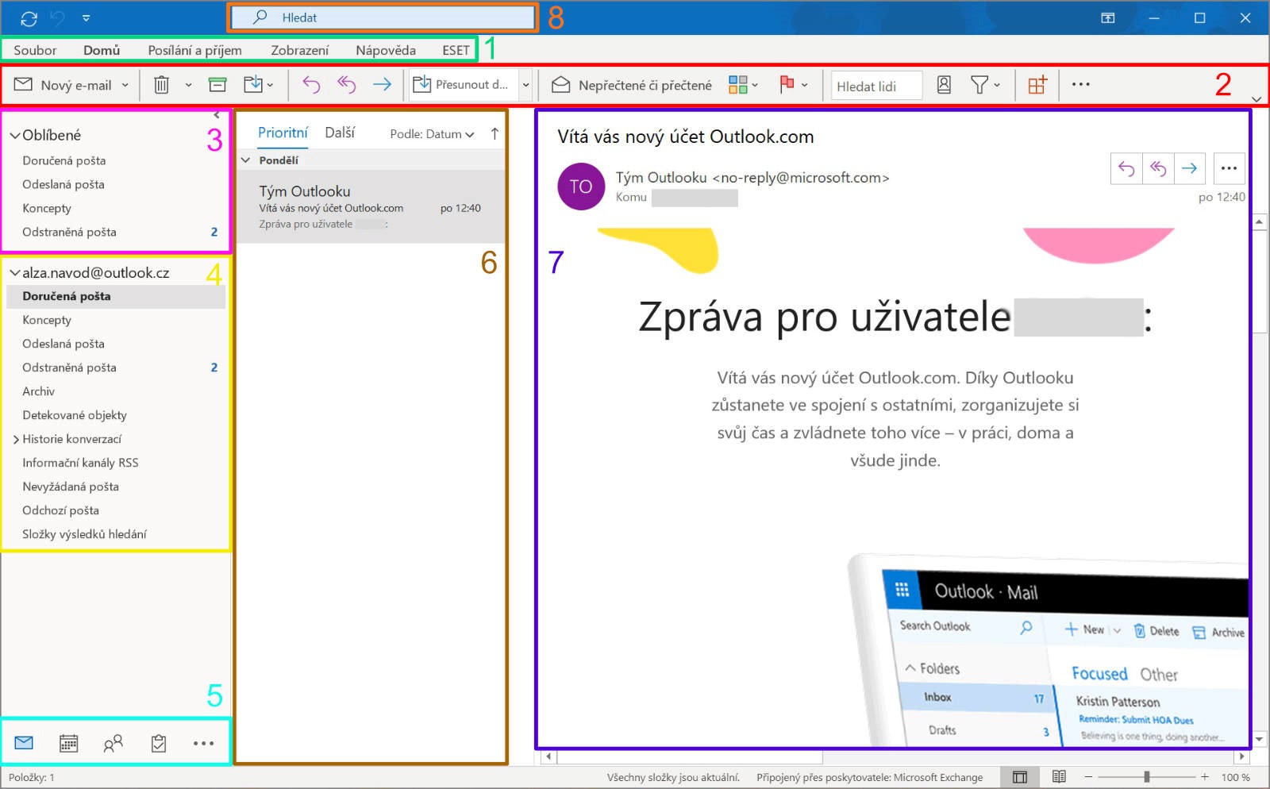Click the TO sender avatar circle
This screenshot has width=1270, height=789.
click(581, 187)
